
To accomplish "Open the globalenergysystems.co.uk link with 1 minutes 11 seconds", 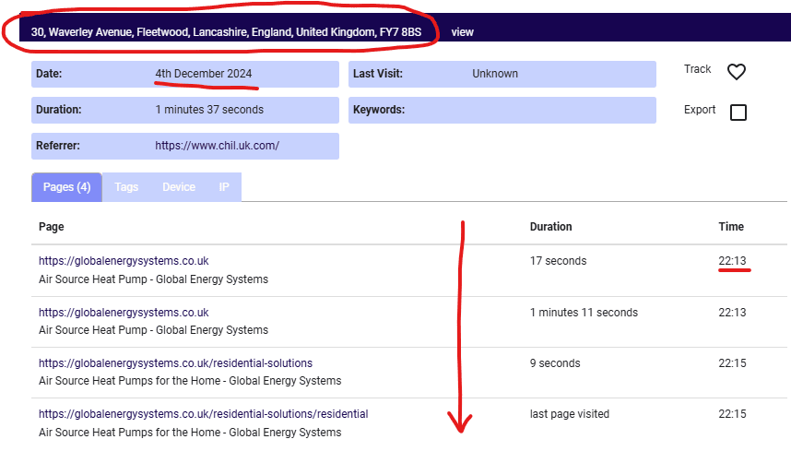I will click(x=124, y=313).
